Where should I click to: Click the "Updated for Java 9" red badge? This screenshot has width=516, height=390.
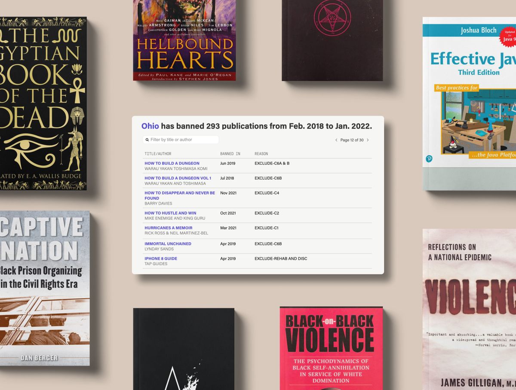point(509,37)
